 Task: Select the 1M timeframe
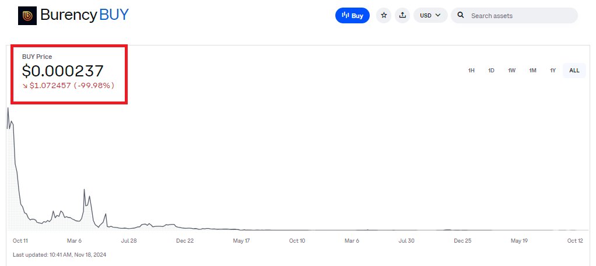(532, 71)
